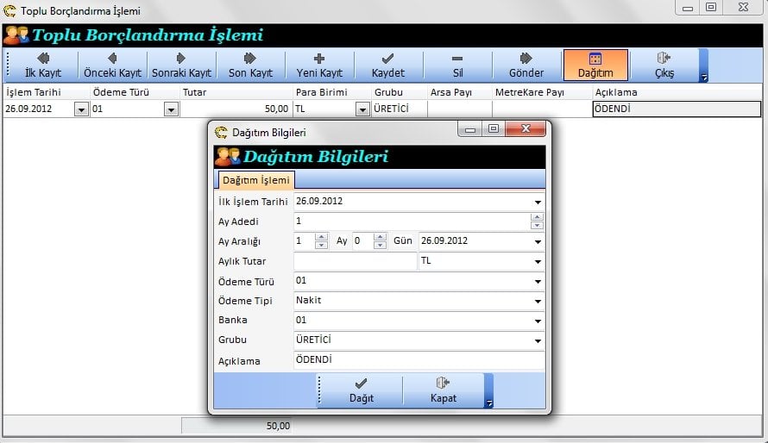
Task: Expand Ay Aralığı date dropdown
Action: (538, 241)
